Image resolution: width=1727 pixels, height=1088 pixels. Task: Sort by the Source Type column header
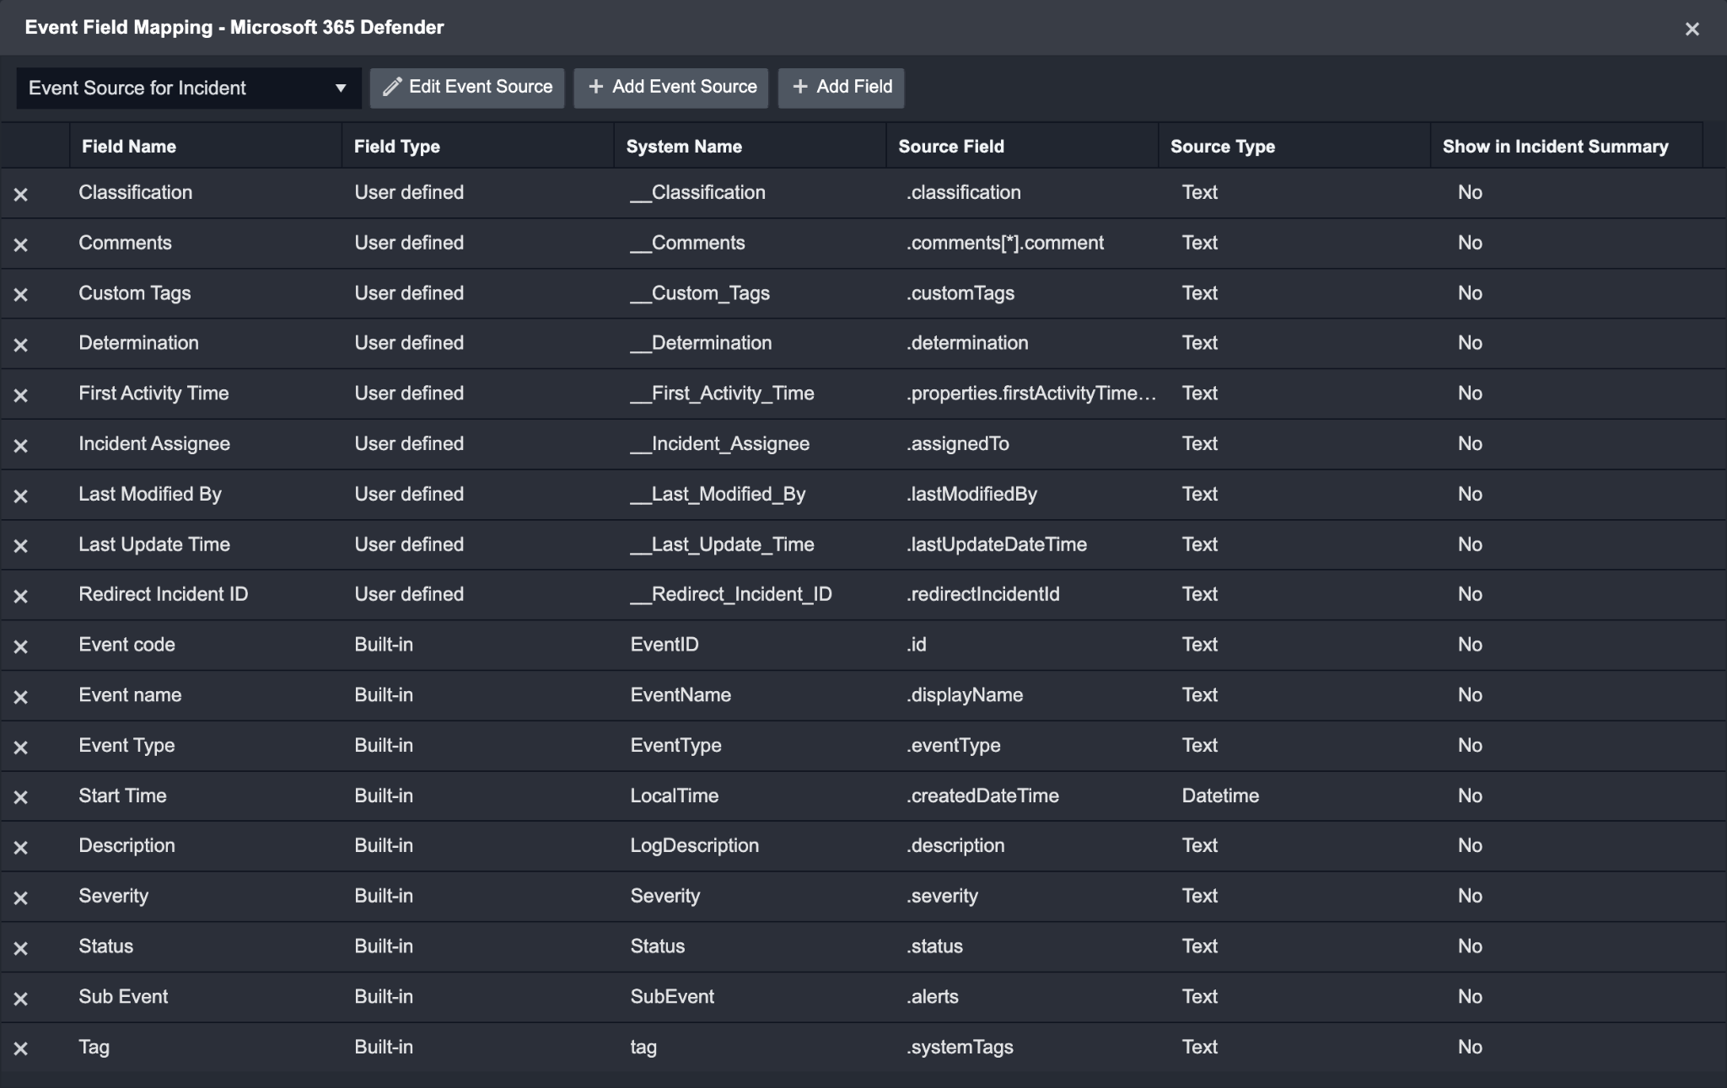pos(1222,147)
